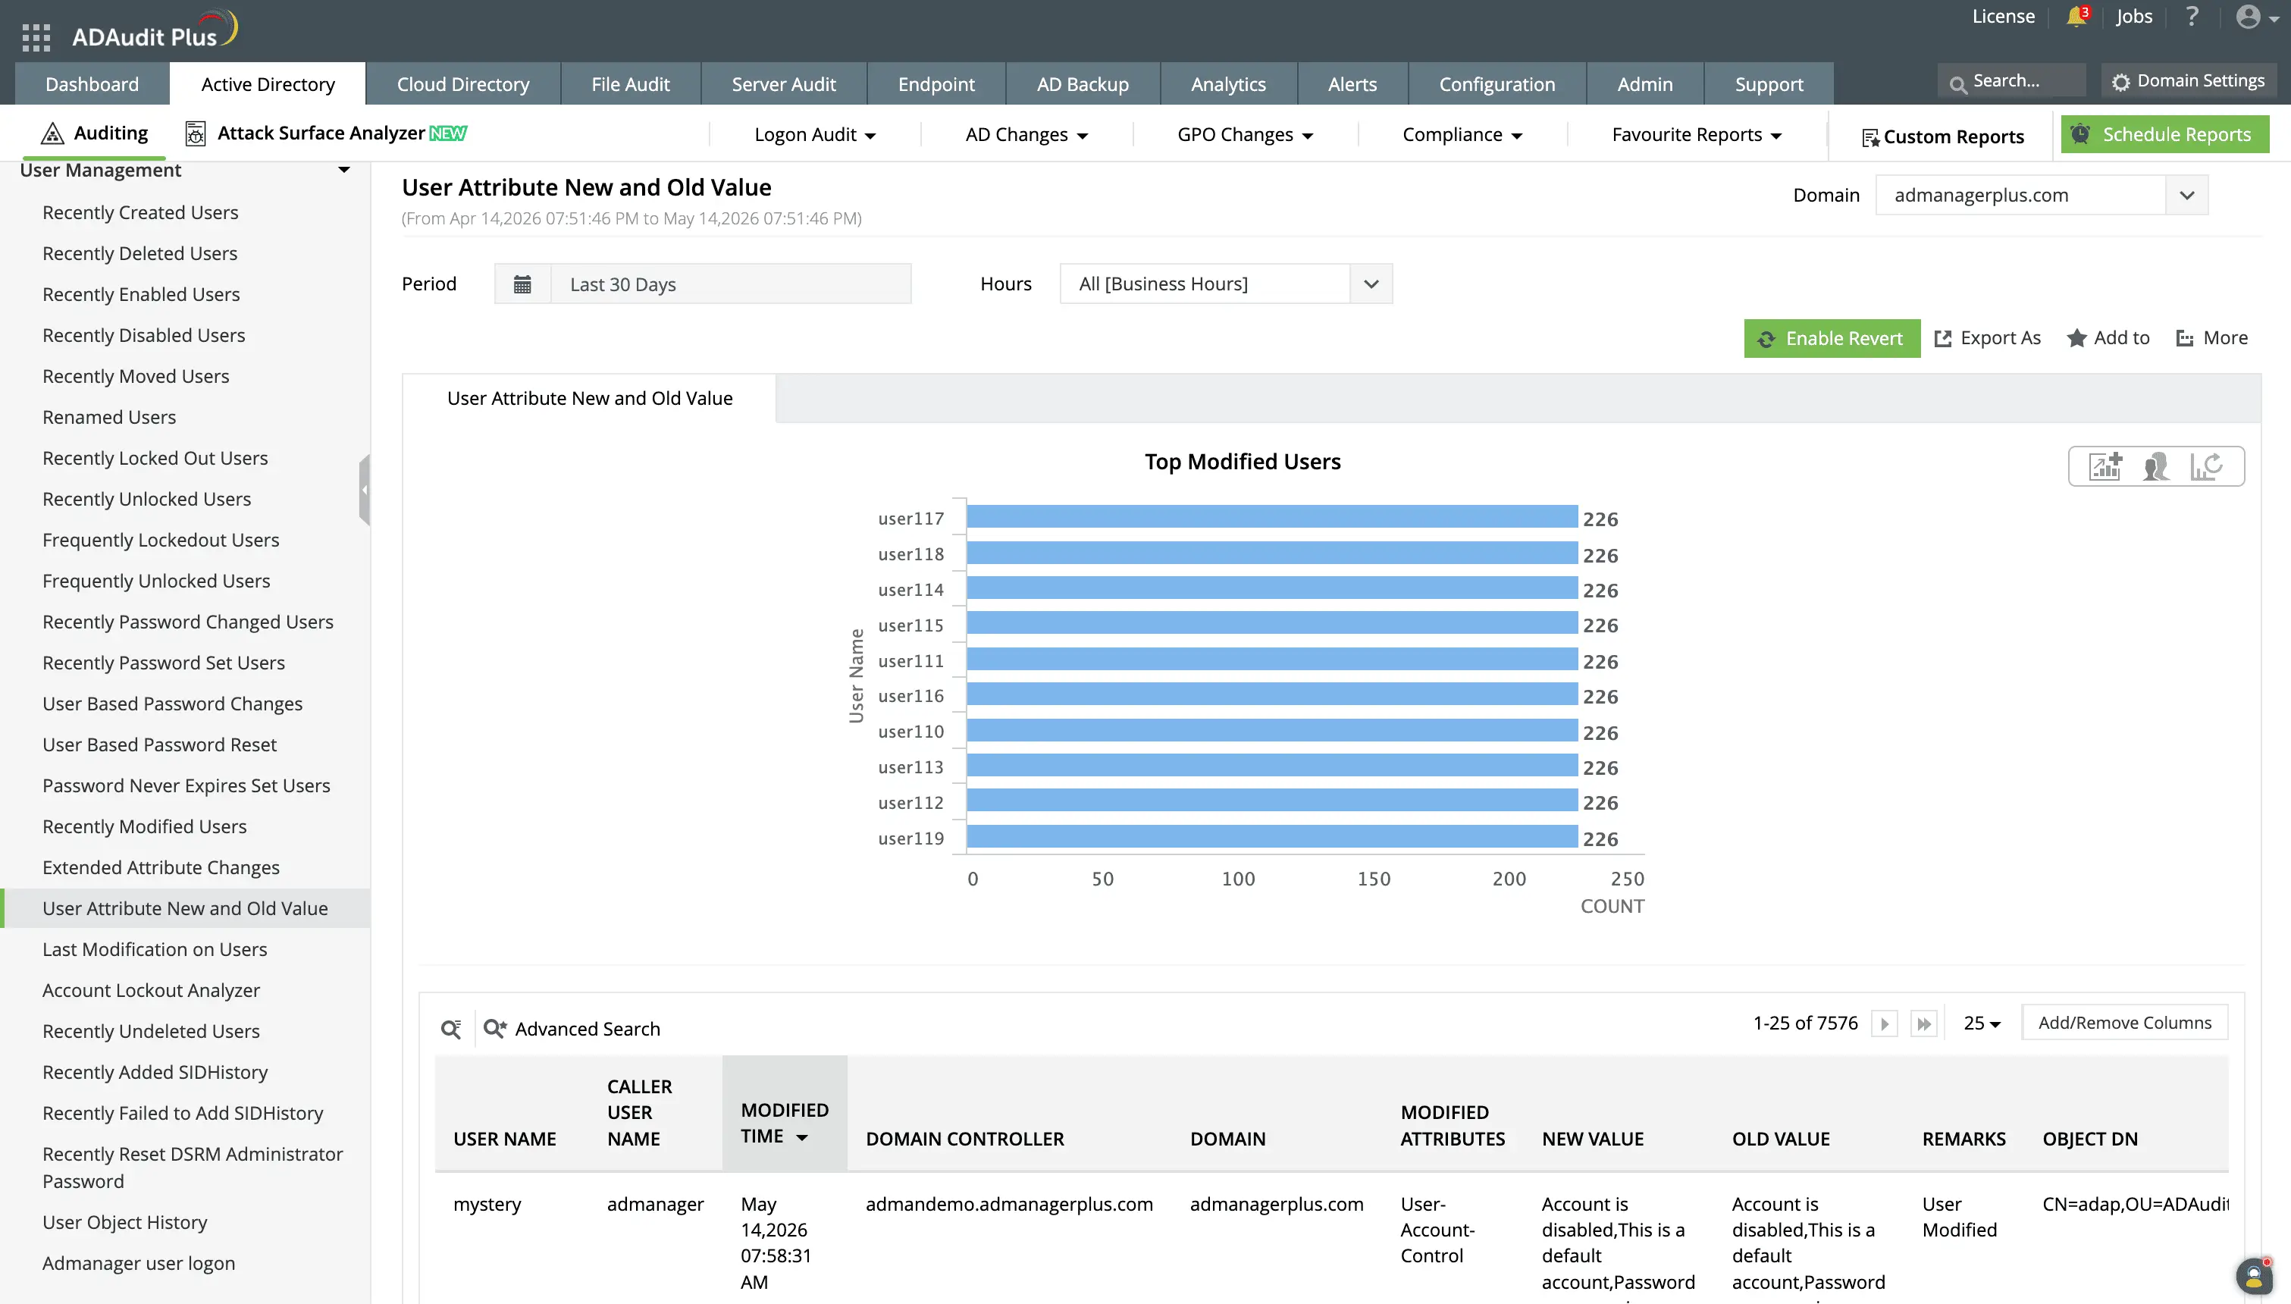Switch to the Analytics tab
2291x1304 pixels.
(1228, 84)
